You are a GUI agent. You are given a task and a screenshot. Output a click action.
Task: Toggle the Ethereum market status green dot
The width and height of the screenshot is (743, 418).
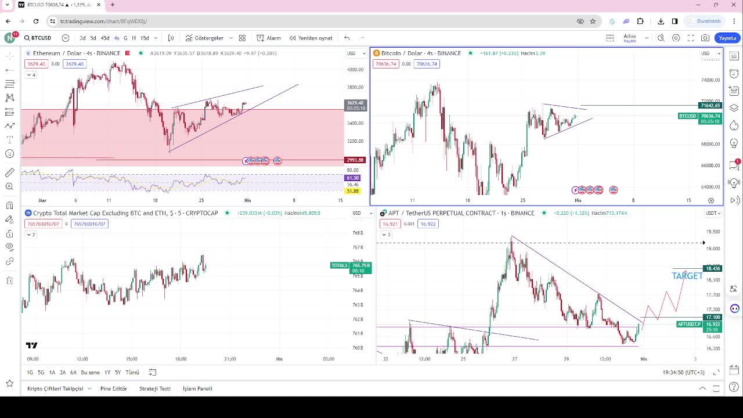[140, 53]
